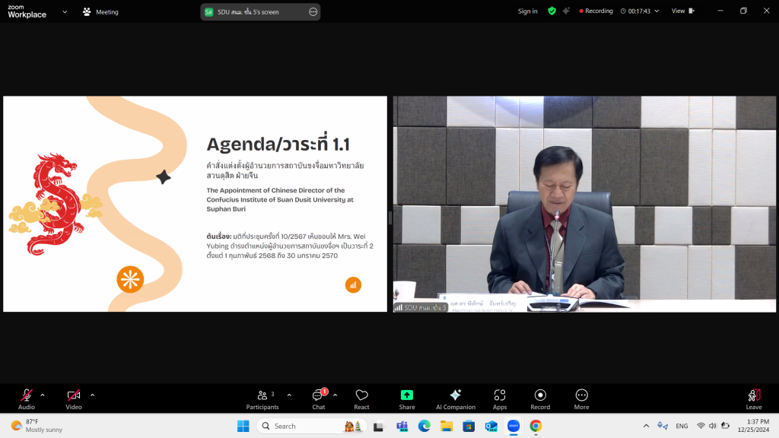This screenshot has height=438, width=779.
Task: Open AI Companion
Action: [455, 398]
